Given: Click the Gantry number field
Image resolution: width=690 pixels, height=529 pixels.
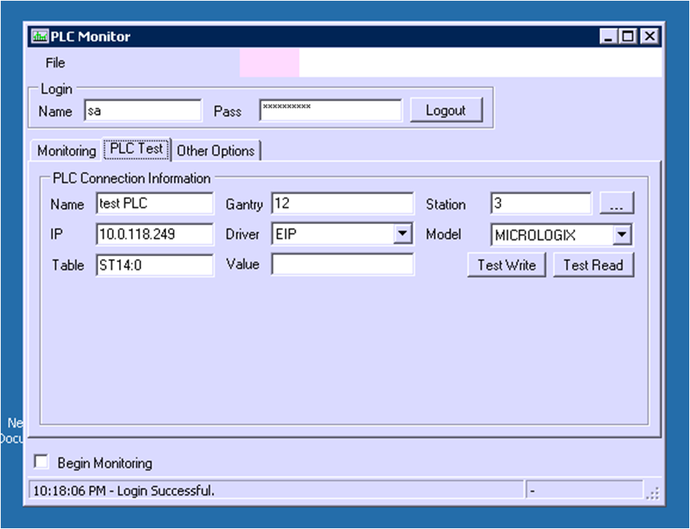Looking at the screenshot, I should [x=342, y=204].
